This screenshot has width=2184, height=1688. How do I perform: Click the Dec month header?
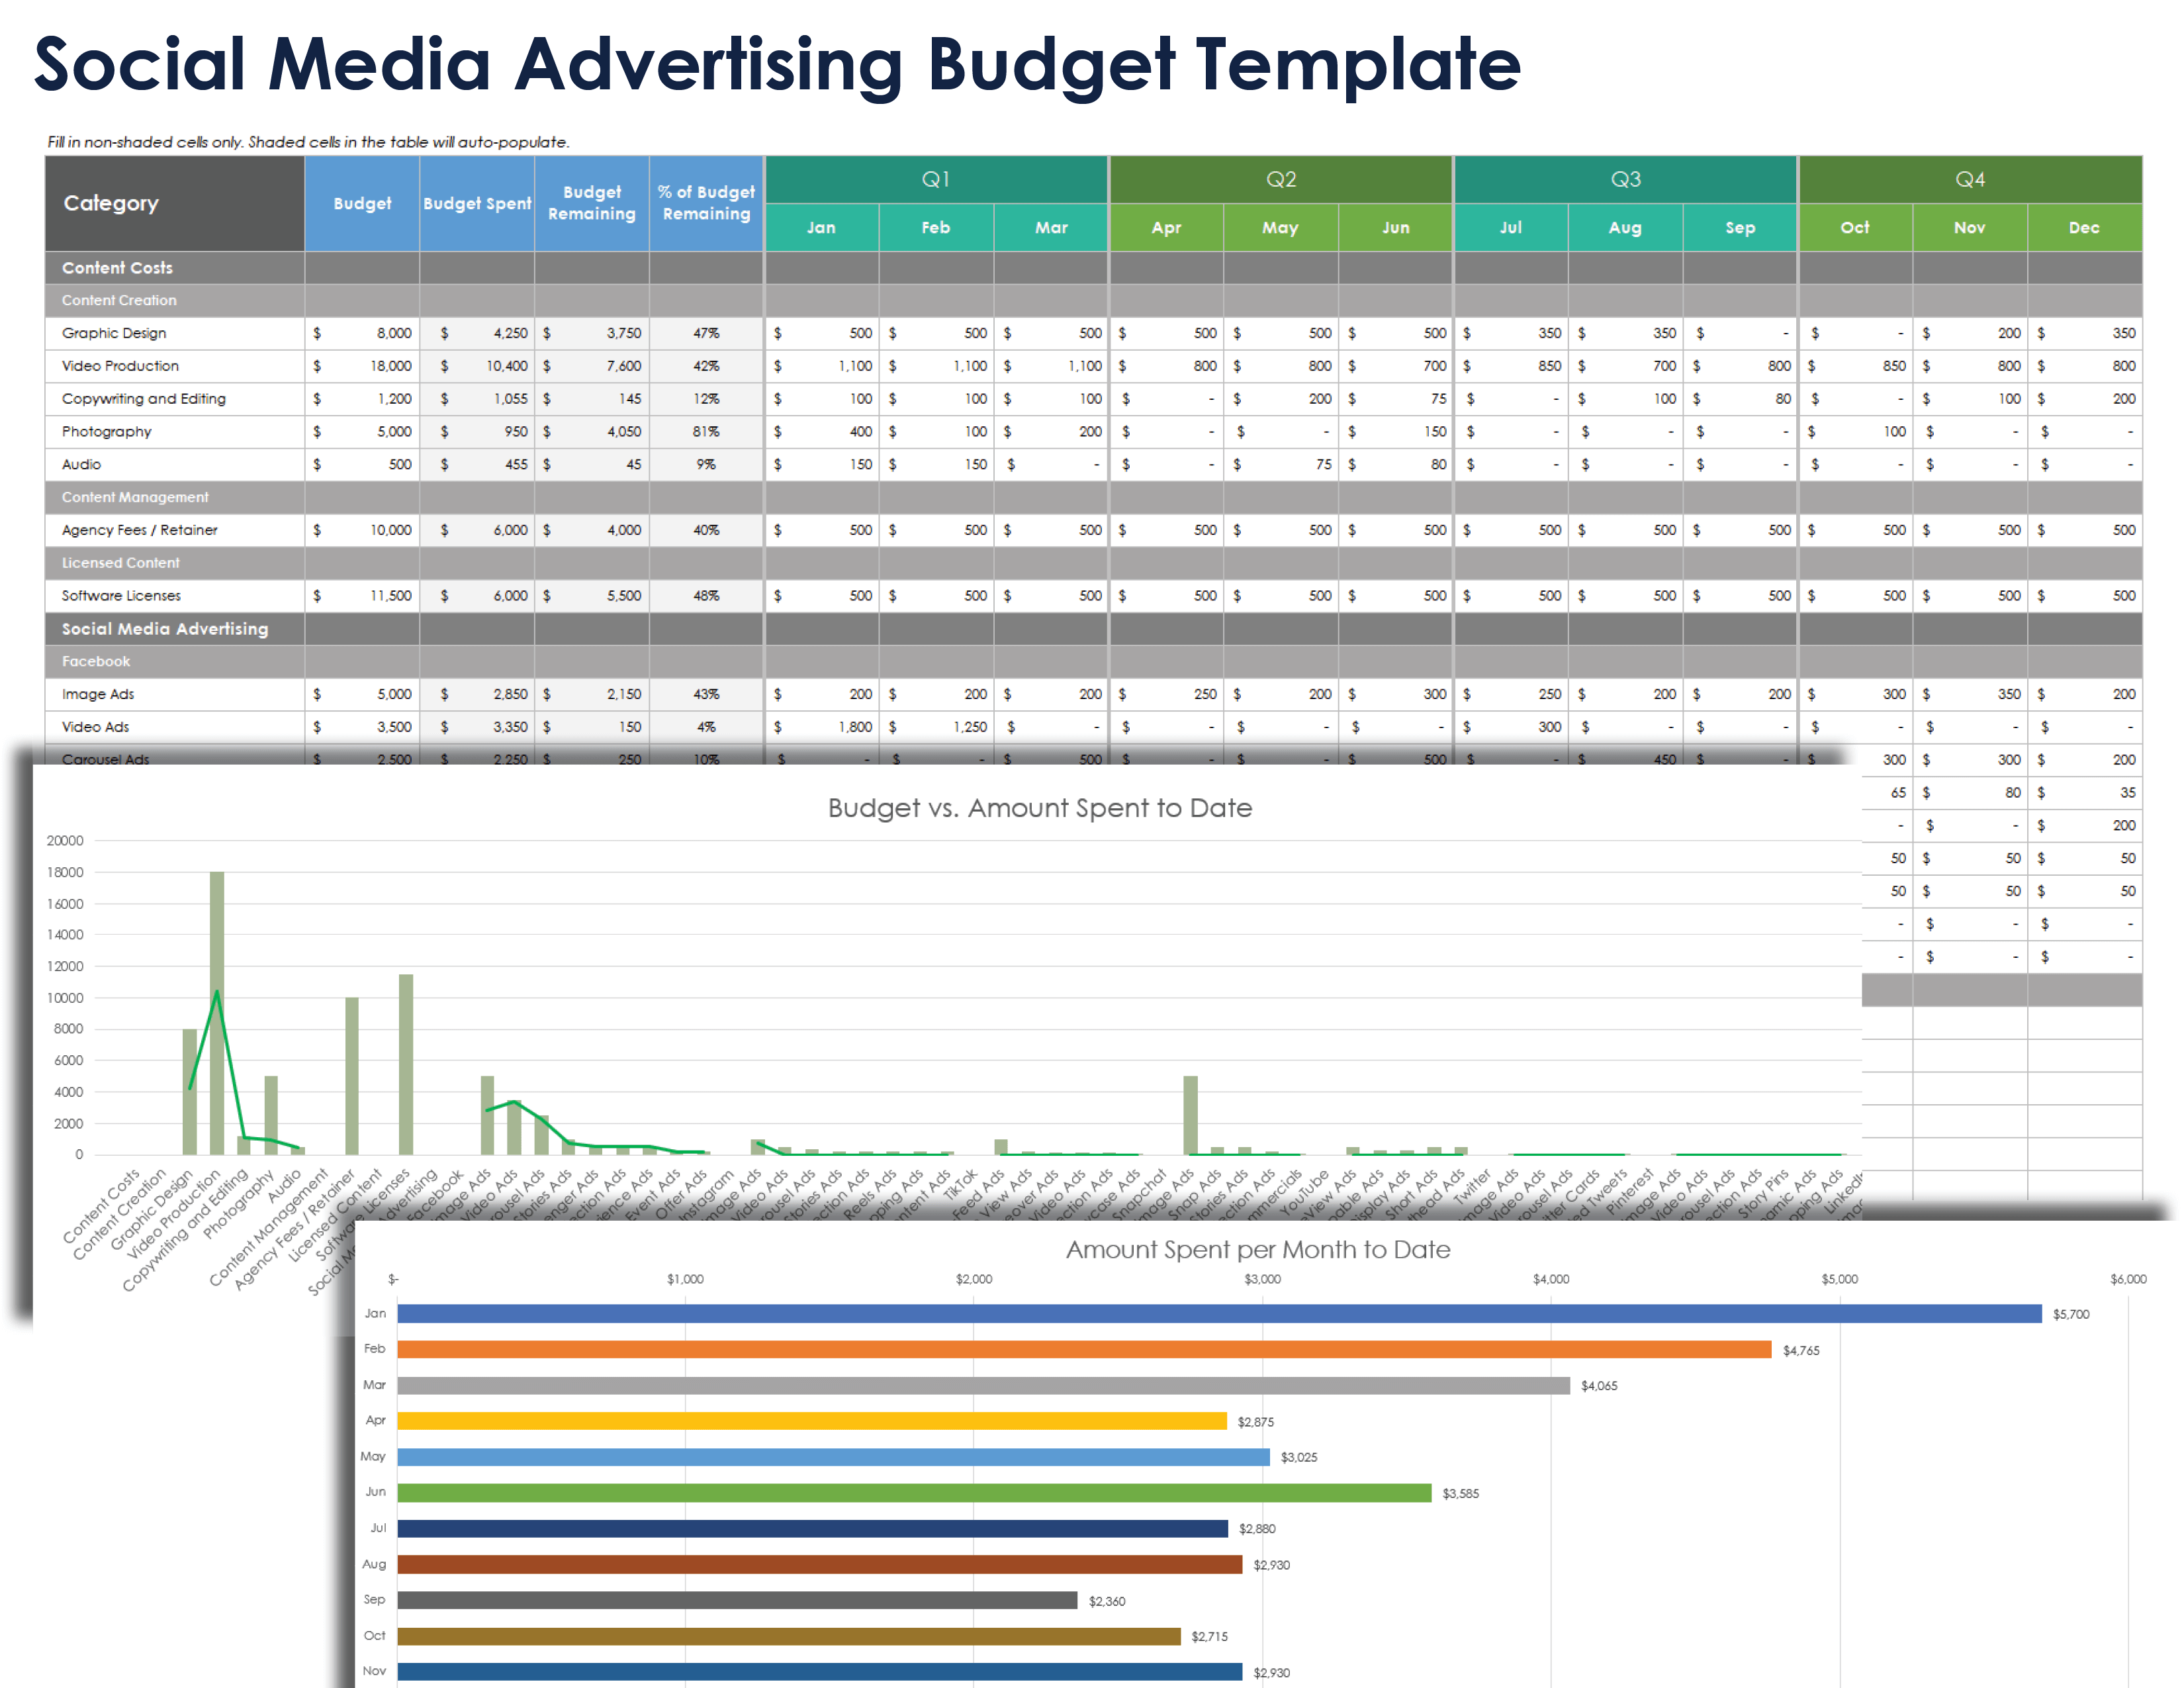(x=2085, y=228)
